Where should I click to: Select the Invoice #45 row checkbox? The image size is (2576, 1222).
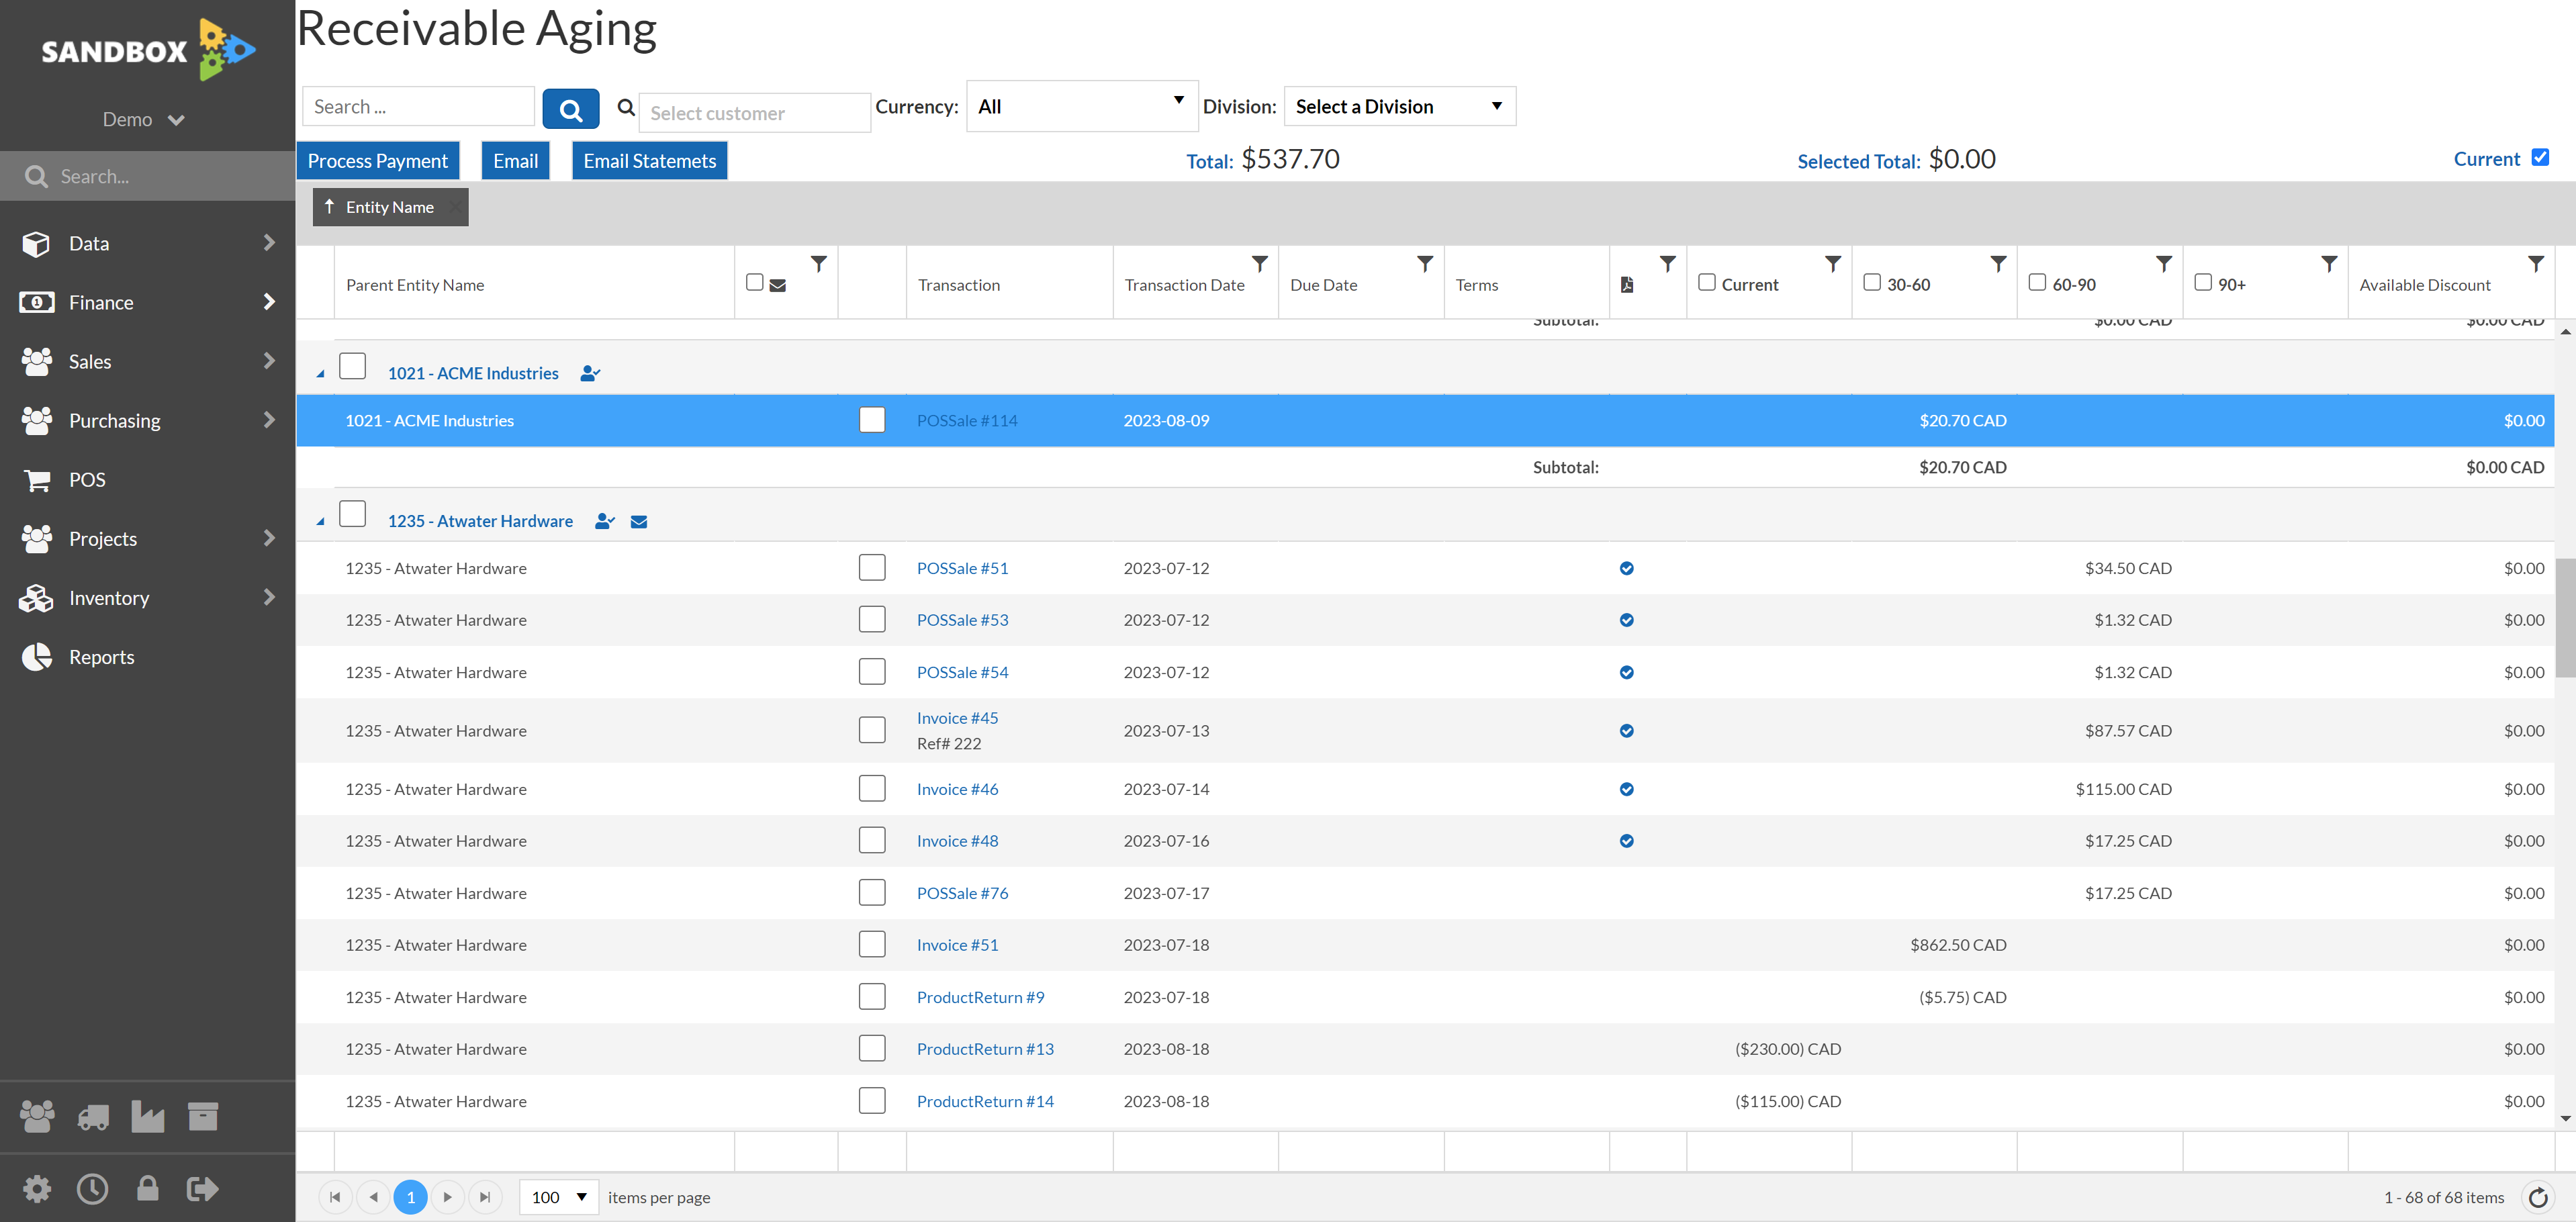[872, 730]
